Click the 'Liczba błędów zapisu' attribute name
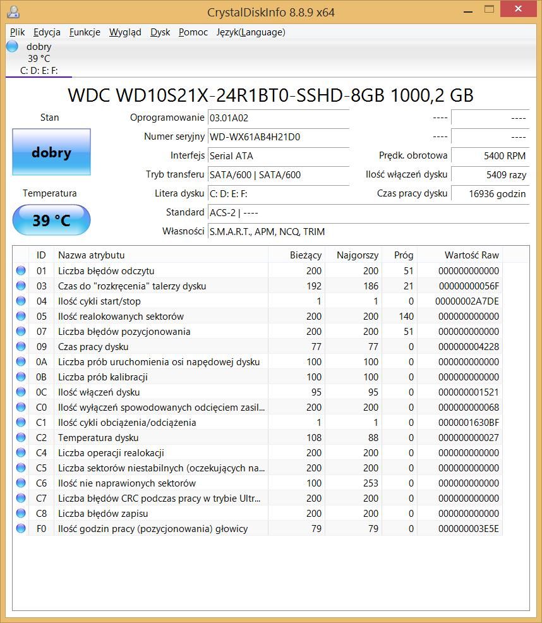This screenshot has width=542, height=623. coord(103,514)
